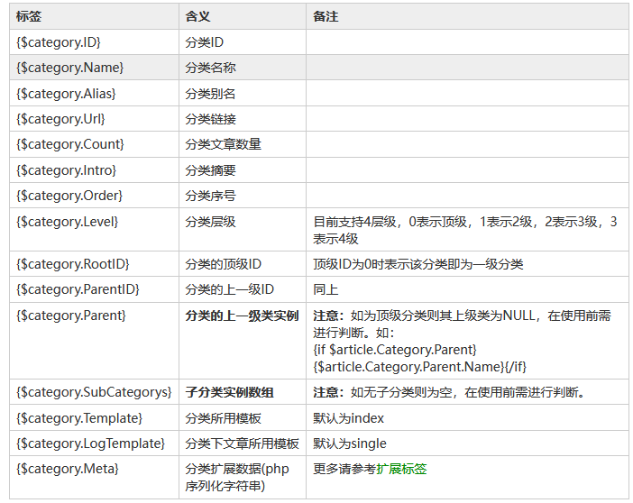The image size is (633, 503).
Task: Click the 分类层级 meaning text
Action: [210, 222]
